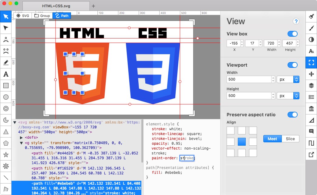
Task: Step the View box Y value
Action: pos(260,43)
